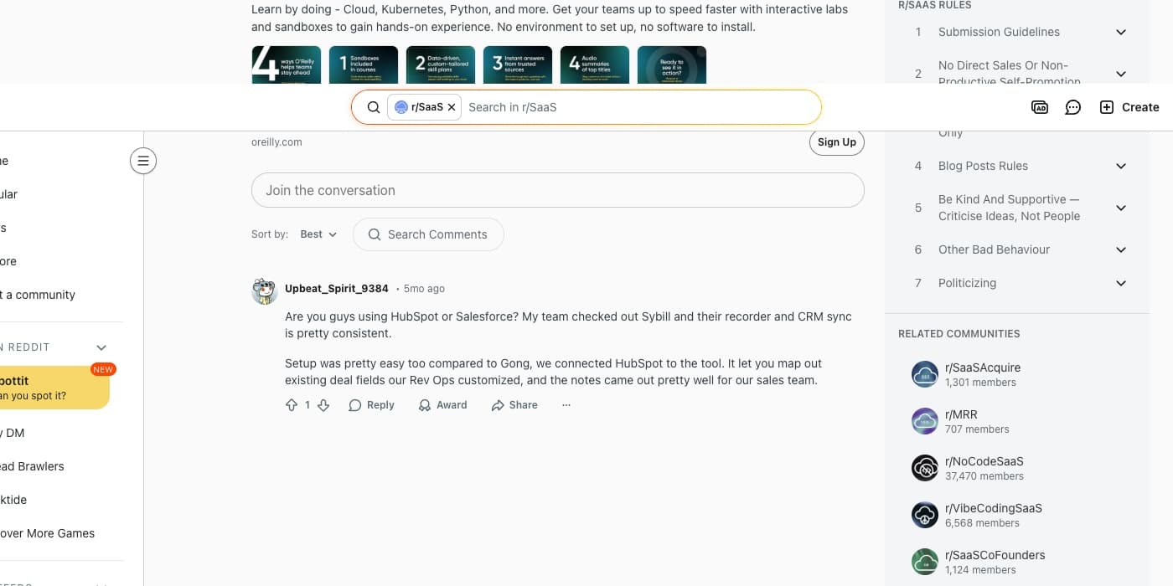Visit the r/NoCodeSaaS community link
Image resolution: width=1173 pixels, height=586 pixels.
(984, 461)
